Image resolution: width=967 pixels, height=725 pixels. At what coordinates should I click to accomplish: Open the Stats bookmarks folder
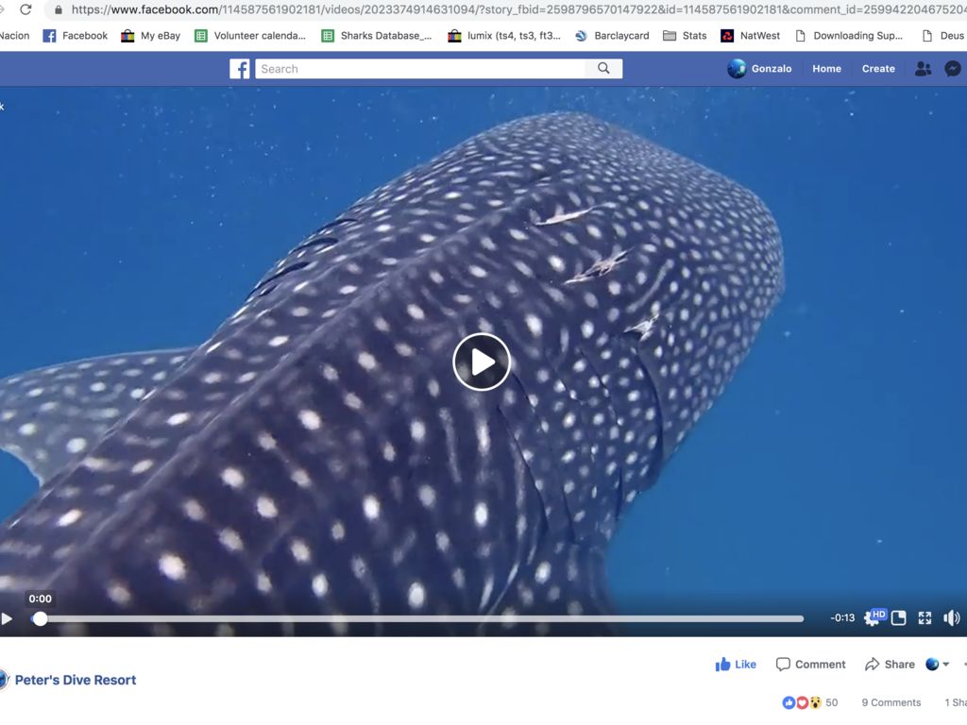(x=685, y=36)
